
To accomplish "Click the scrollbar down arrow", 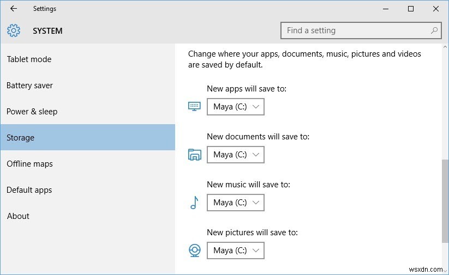I will click(445, 271).
